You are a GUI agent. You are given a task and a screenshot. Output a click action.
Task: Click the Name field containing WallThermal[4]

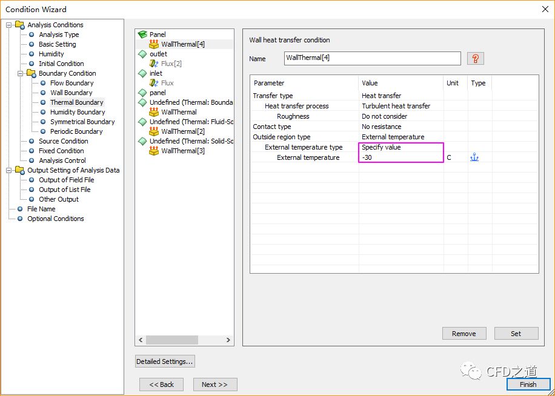pos(372,58)
